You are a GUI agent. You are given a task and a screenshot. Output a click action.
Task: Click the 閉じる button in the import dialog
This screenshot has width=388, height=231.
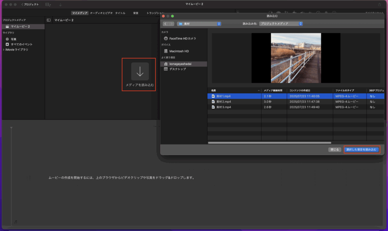coord(335,150)
